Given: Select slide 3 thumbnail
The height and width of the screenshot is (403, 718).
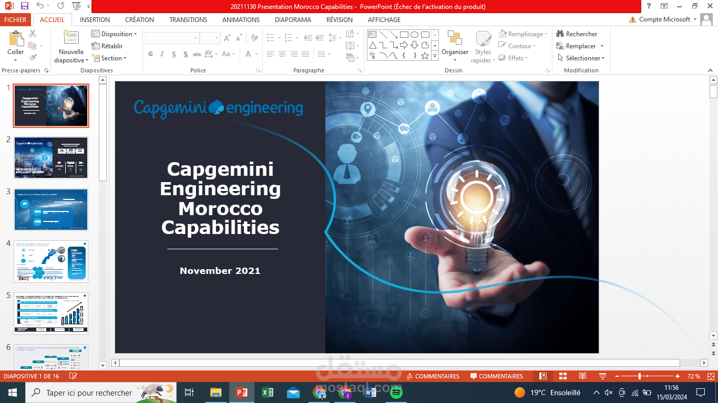Looking at the screenshot, I should (x=51, y=209).
